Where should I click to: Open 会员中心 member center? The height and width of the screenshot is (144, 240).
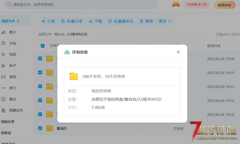pyautogui.click(x=224, y=5)
